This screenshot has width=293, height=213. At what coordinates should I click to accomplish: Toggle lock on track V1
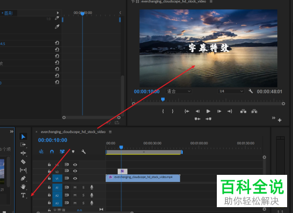49,178
